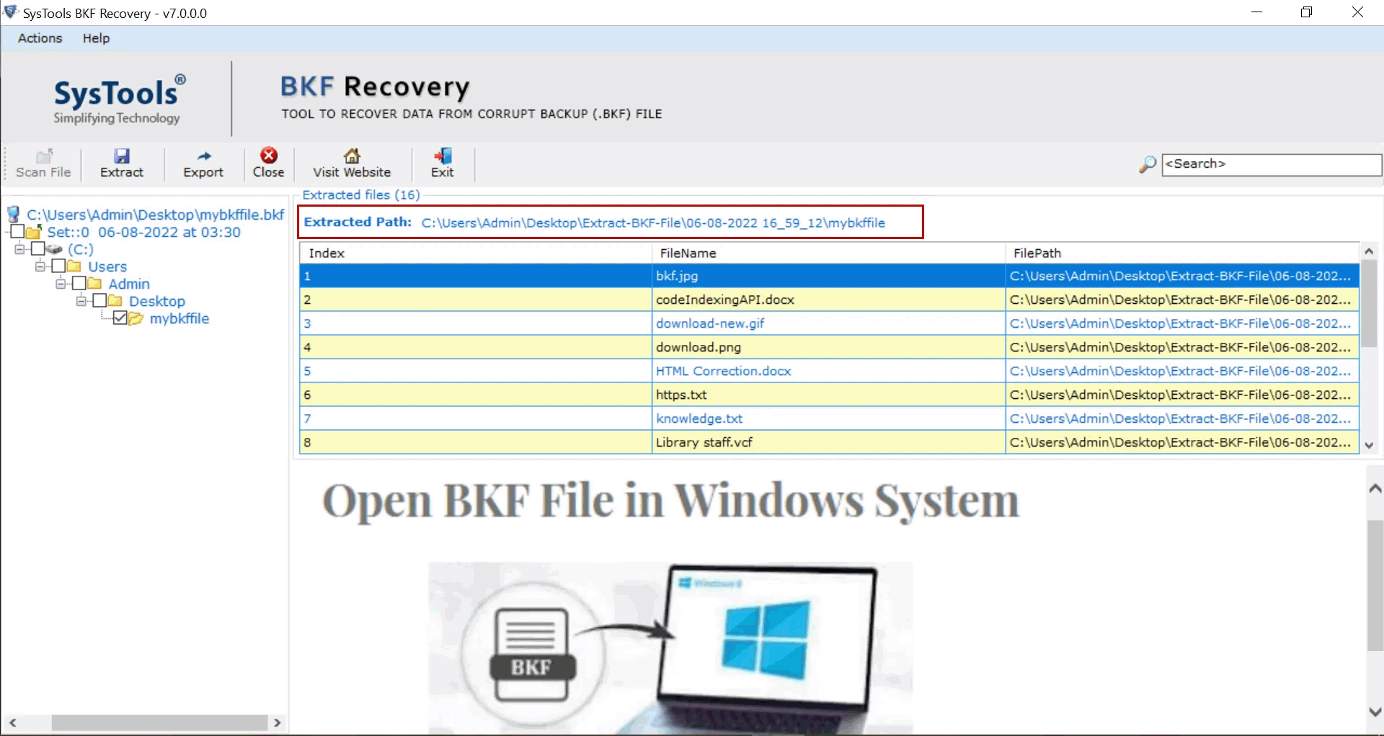Click the Admin tree label
Screen dimensions: 1384x736
coord(129,284)
